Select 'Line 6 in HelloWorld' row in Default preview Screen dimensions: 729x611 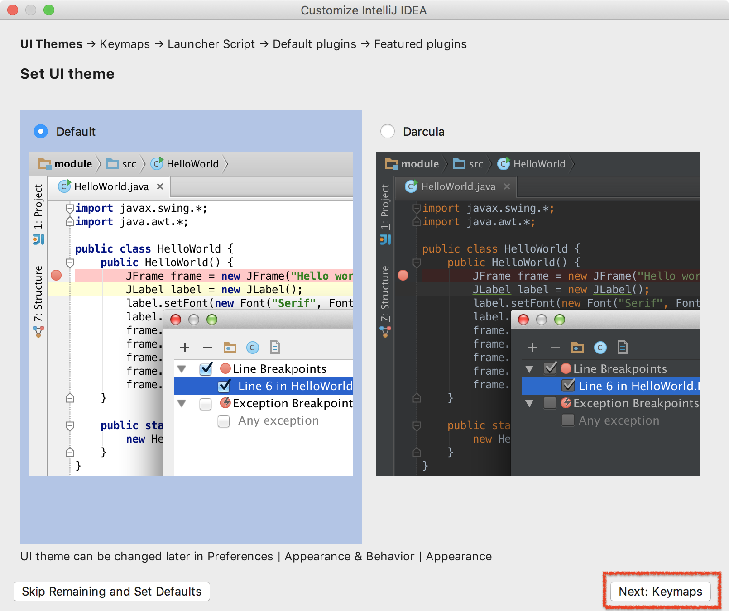pyautogui.click(x=264, y=386)
